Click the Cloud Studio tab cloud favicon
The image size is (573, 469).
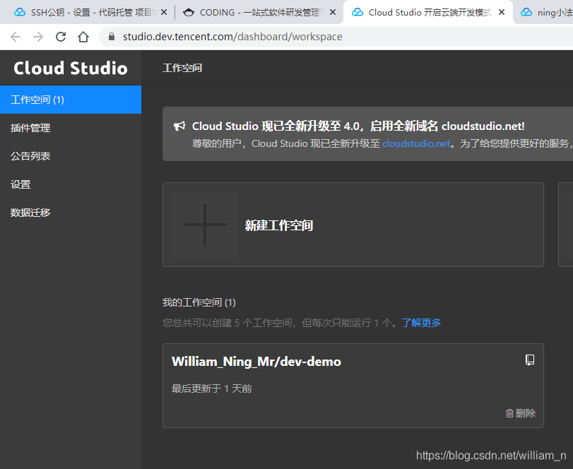357,13
